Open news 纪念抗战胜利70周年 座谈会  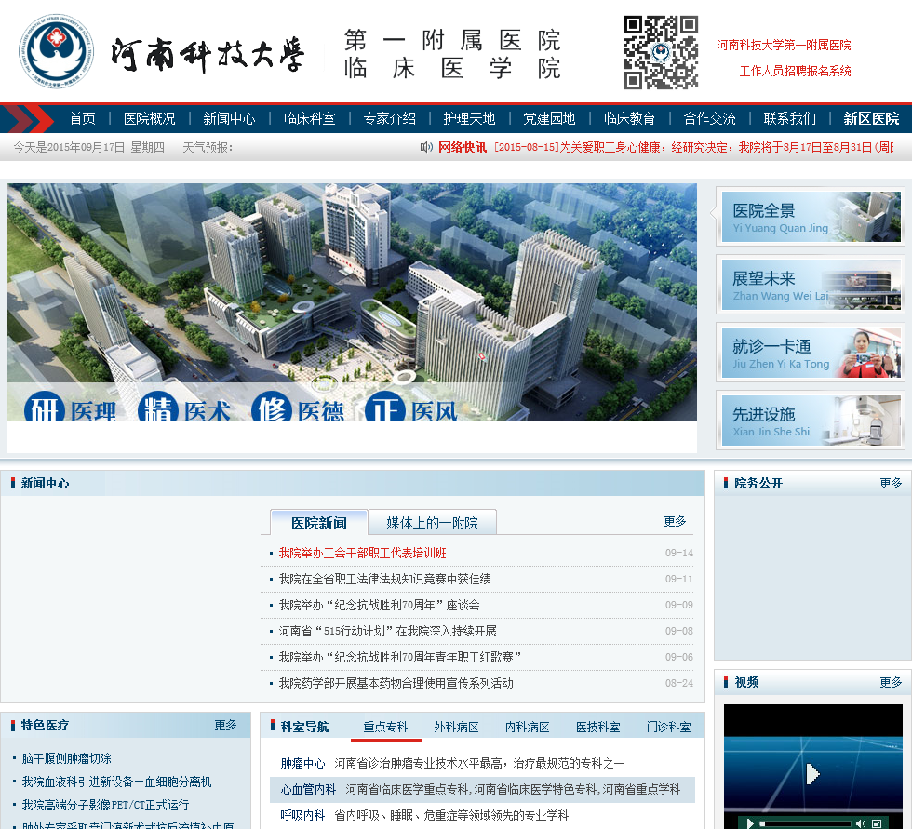click(x=380, y=605)
